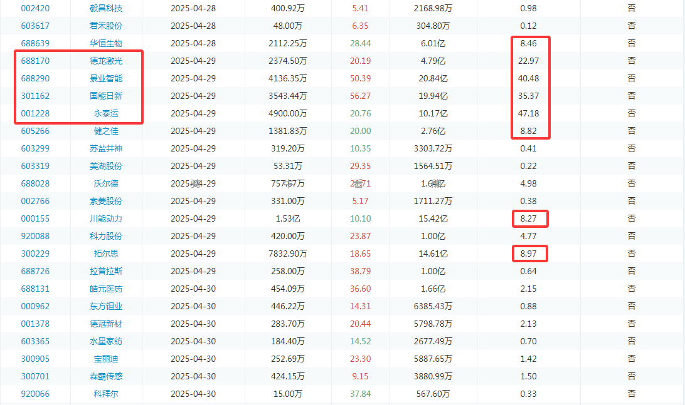Open stock code 000155
Screen dimensions: 685x405
point(35,218)
